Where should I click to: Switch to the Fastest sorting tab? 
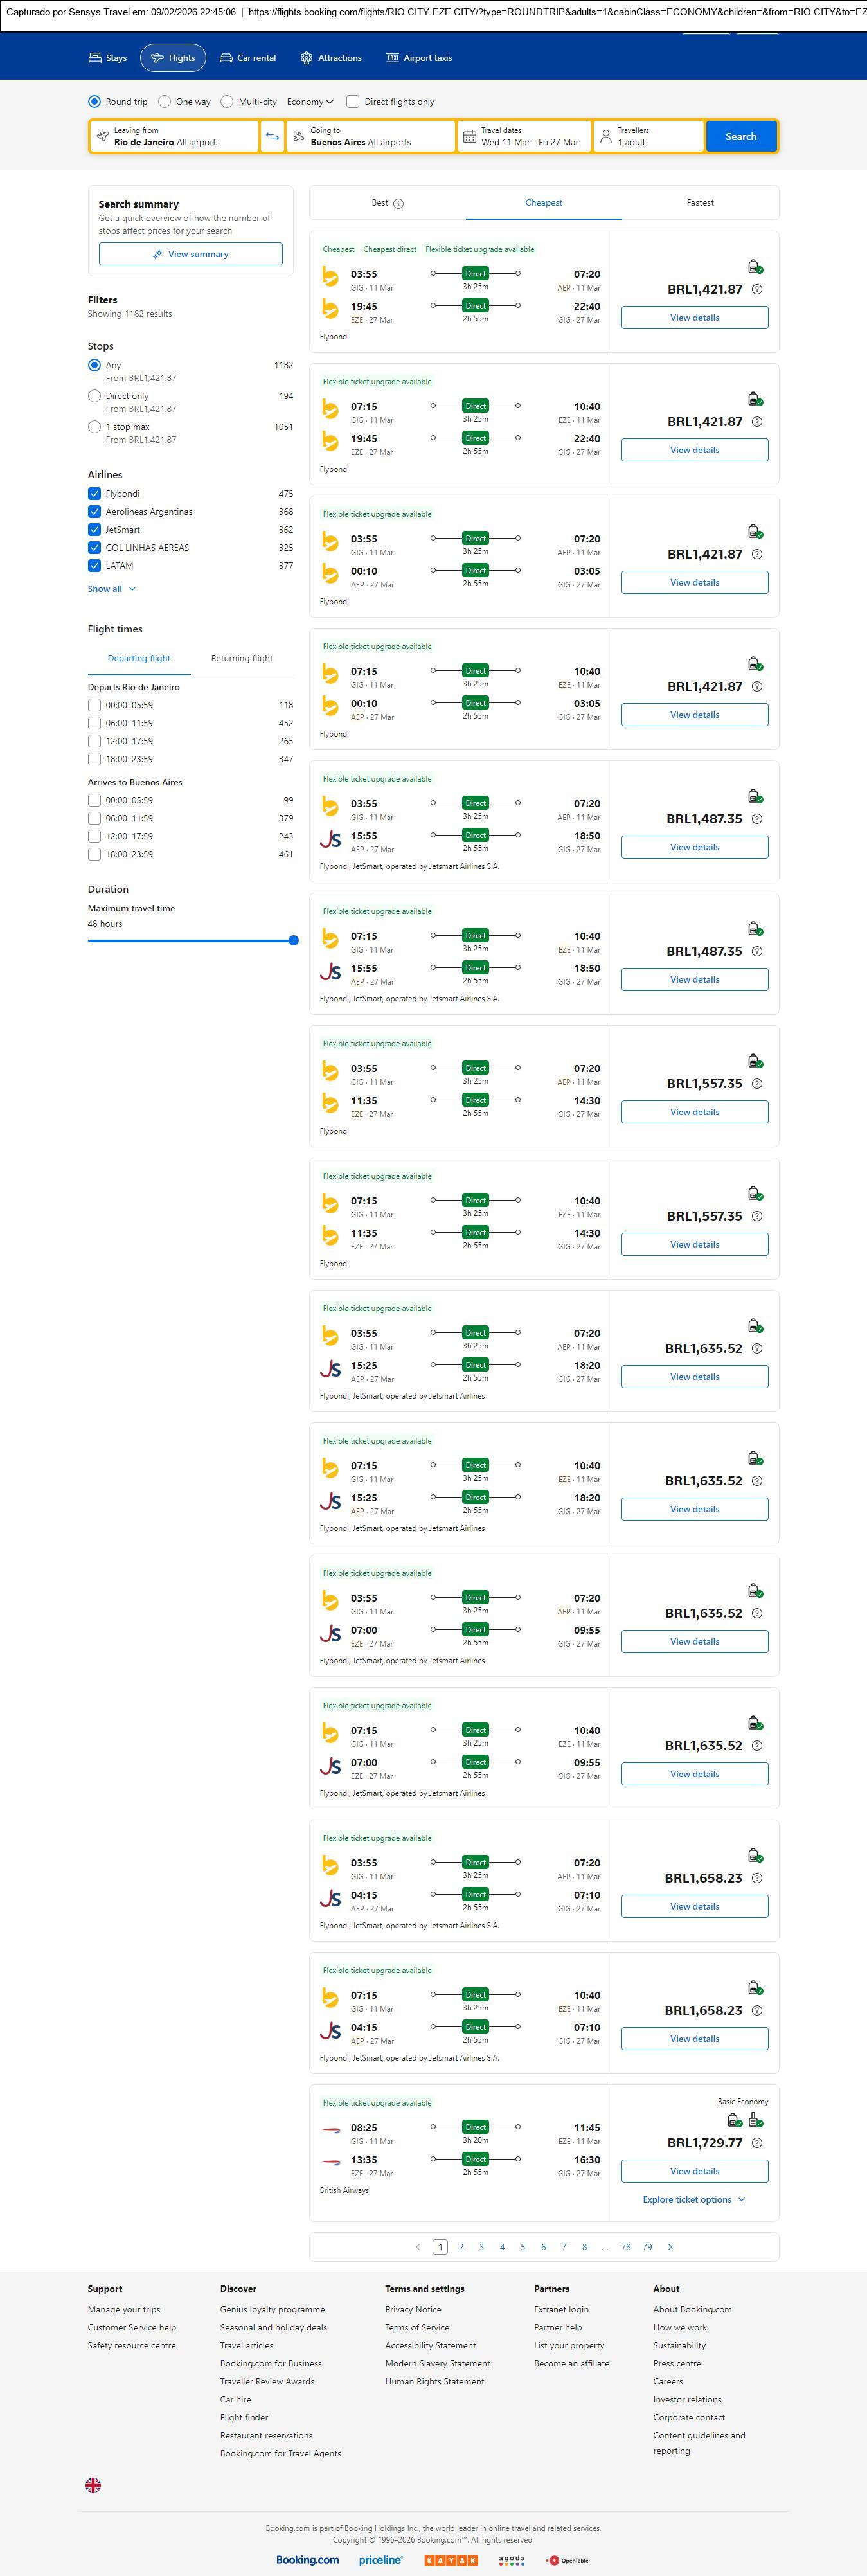click(700, 203)
